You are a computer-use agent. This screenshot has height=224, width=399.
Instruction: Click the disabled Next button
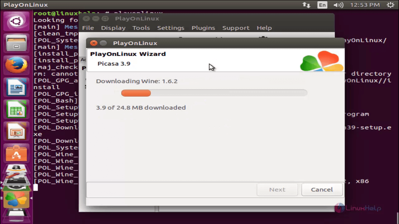point(277,189)
